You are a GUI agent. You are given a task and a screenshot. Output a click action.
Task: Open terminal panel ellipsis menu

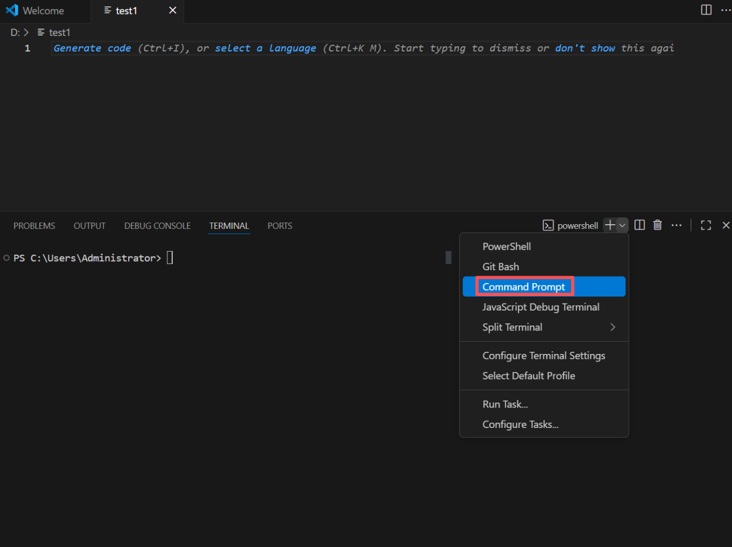pyautogui.click(x=676, y=225)
